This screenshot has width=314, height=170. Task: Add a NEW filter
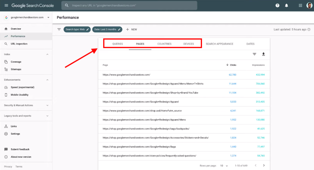[132, 29]
